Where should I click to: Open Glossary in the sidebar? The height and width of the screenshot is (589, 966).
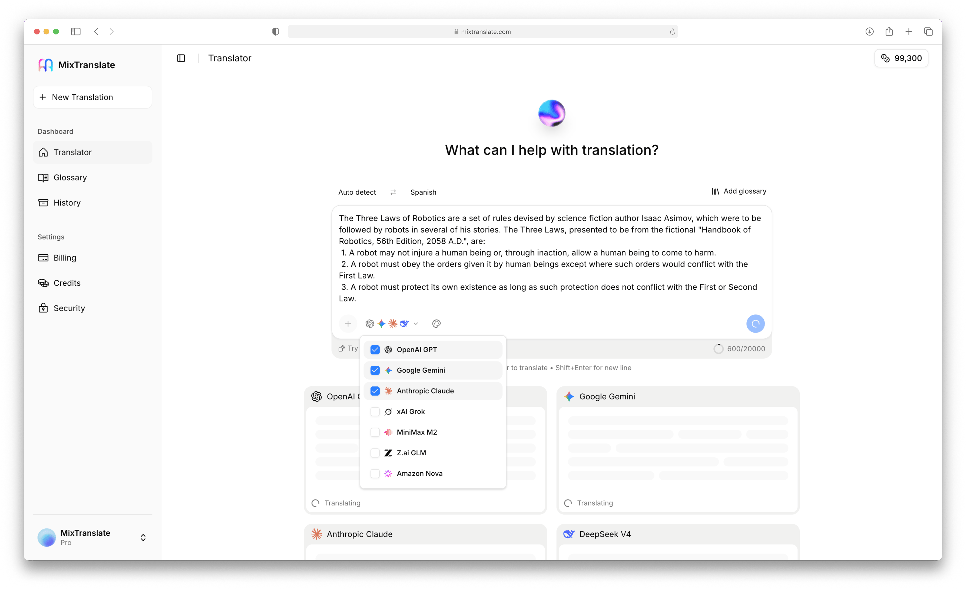click(x=93, y=177)
